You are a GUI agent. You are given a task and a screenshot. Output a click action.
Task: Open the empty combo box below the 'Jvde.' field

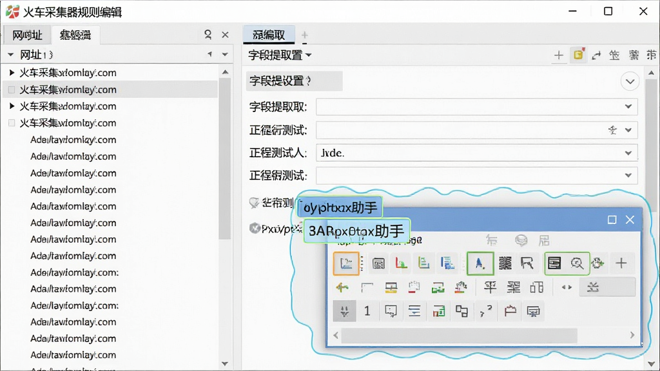(x=476, y=175)
